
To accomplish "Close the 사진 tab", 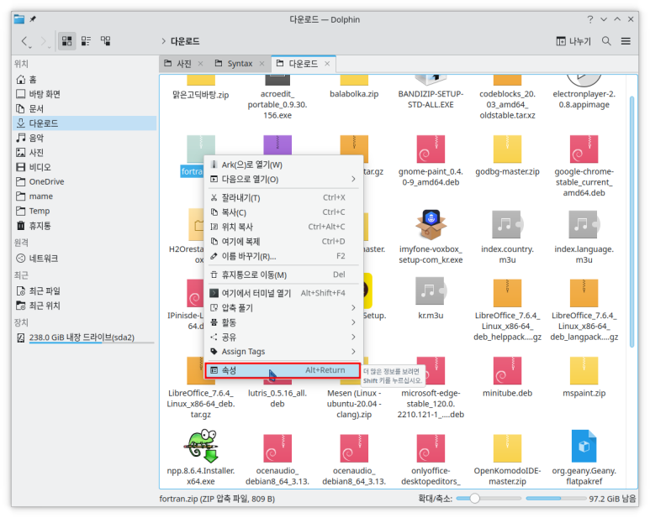I will point(201,64).
